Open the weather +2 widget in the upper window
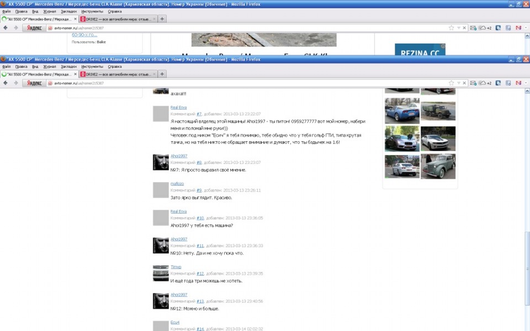 (x=485, y=28)
